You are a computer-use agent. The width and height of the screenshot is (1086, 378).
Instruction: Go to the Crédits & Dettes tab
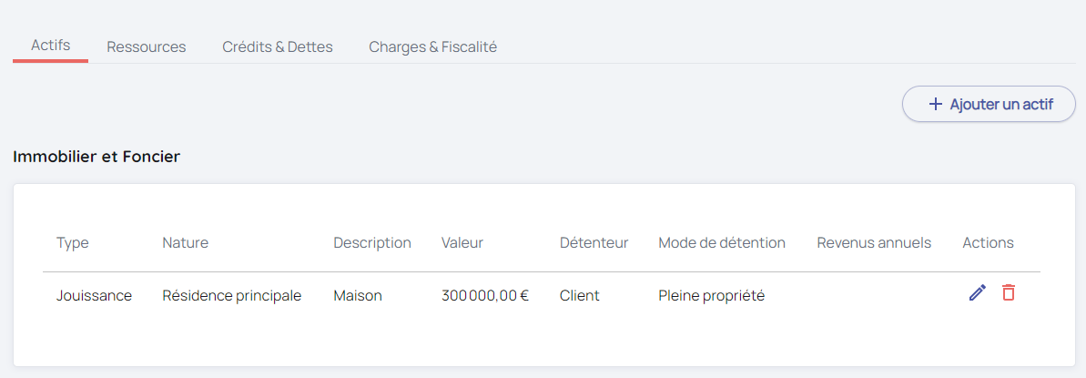tap(278, 46)
